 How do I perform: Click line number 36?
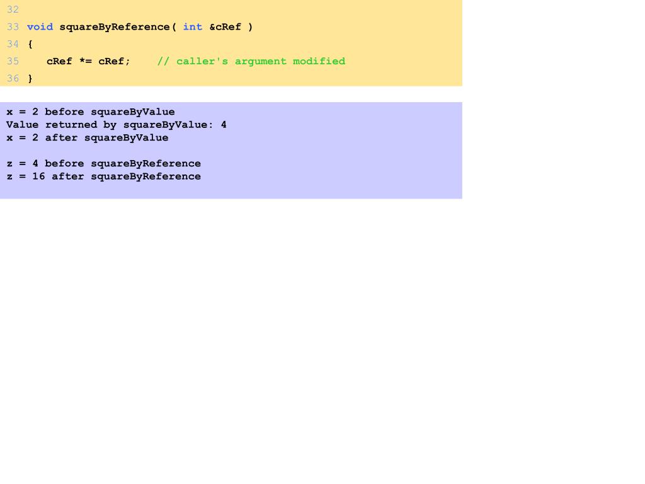[x=13, y=78]
